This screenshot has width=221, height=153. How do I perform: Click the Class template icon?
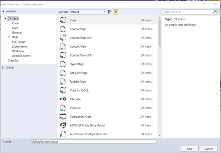click(63, 20)
